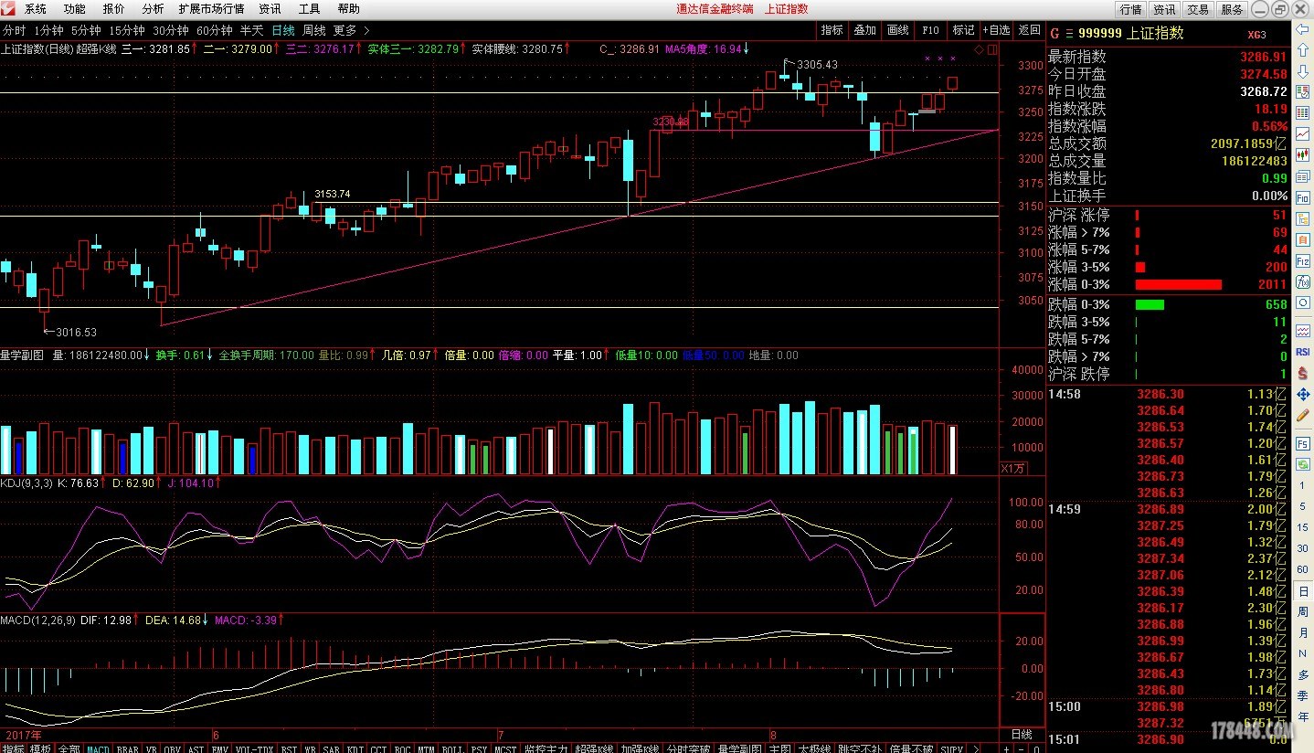The width and height of the screenshot is (1314, 753).
Task: Open the 标记 mark dropdown in toolbar
Action: point(963,30)
